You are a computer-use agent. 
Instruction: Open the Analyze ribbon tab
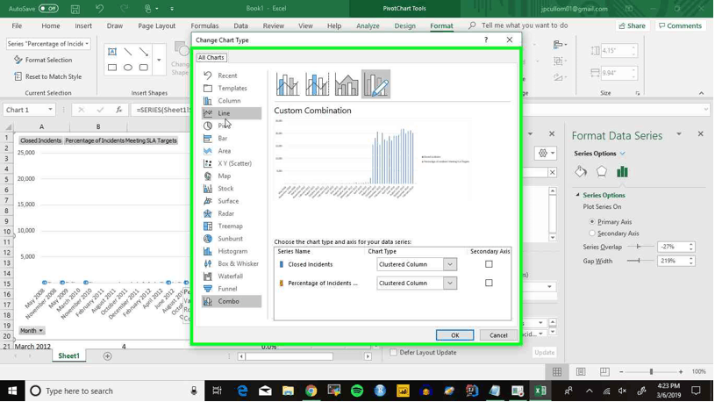[368, 26]
